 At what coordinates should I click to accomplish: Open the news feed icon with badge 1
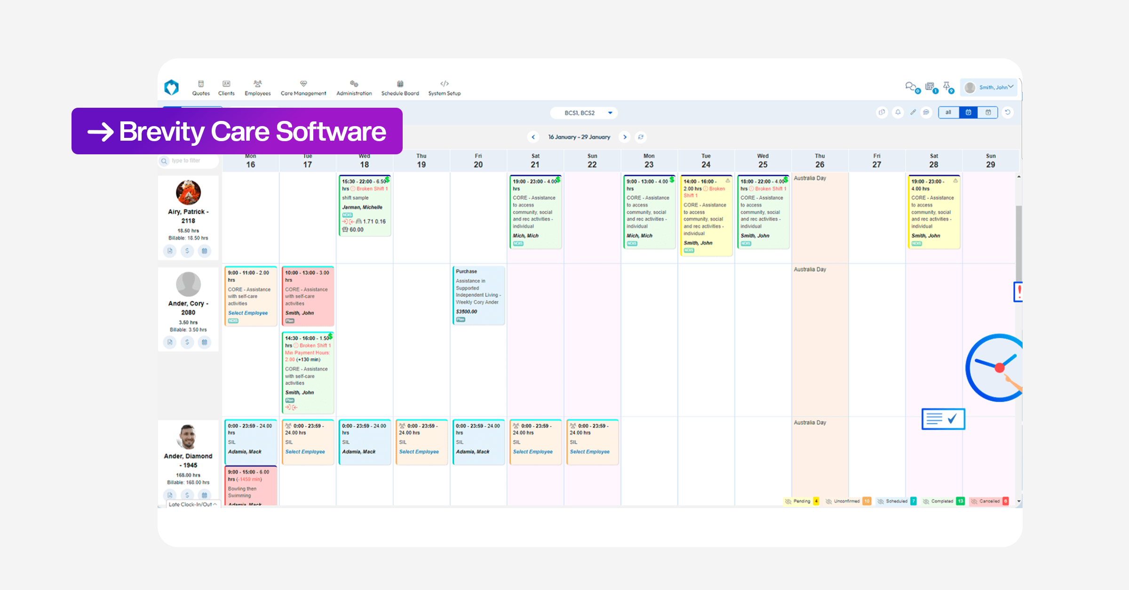click(931, 87)
